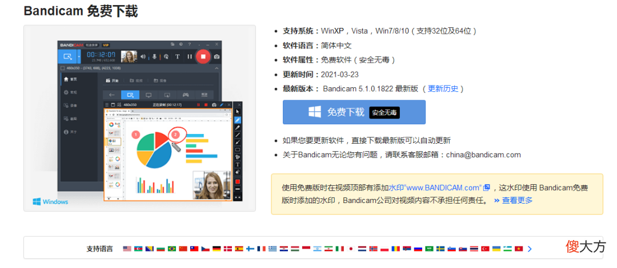Image resolution: width=617 pixels, height=268 pixels.
Task: Select the Saudi Arabia flag language
Action: coord(429,249)
